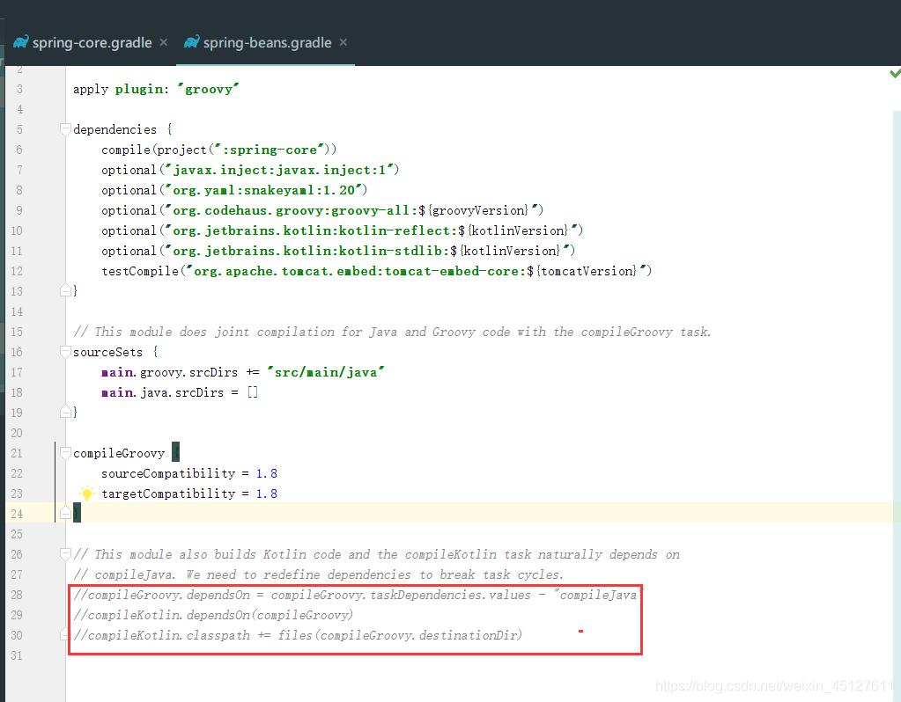Click the highlighted closing brace on line 24
The height and width of the screenshot is (702, 901).
[77, 513]
